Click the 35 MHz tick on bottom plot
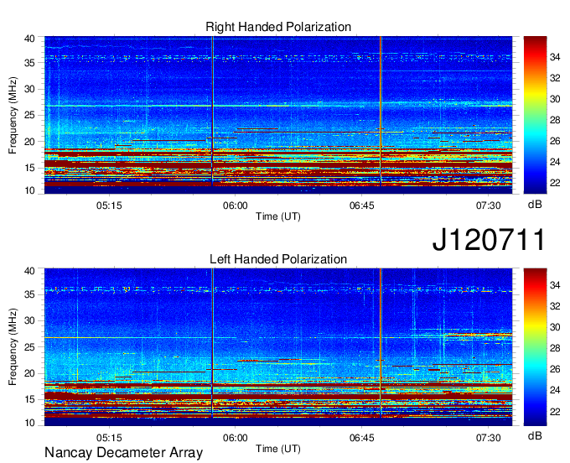 (x=29, y=294)
